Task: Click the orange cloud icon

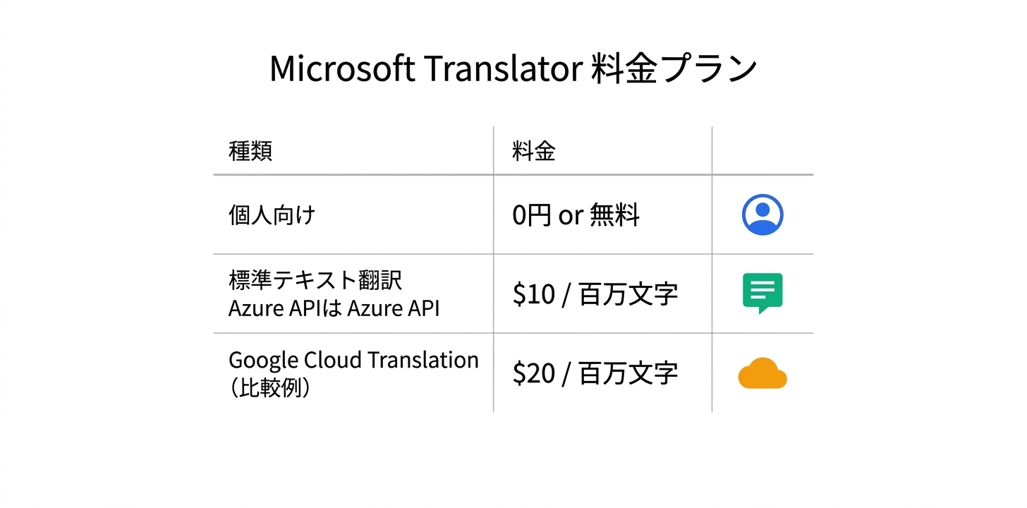Action: [x=762, y=374]
